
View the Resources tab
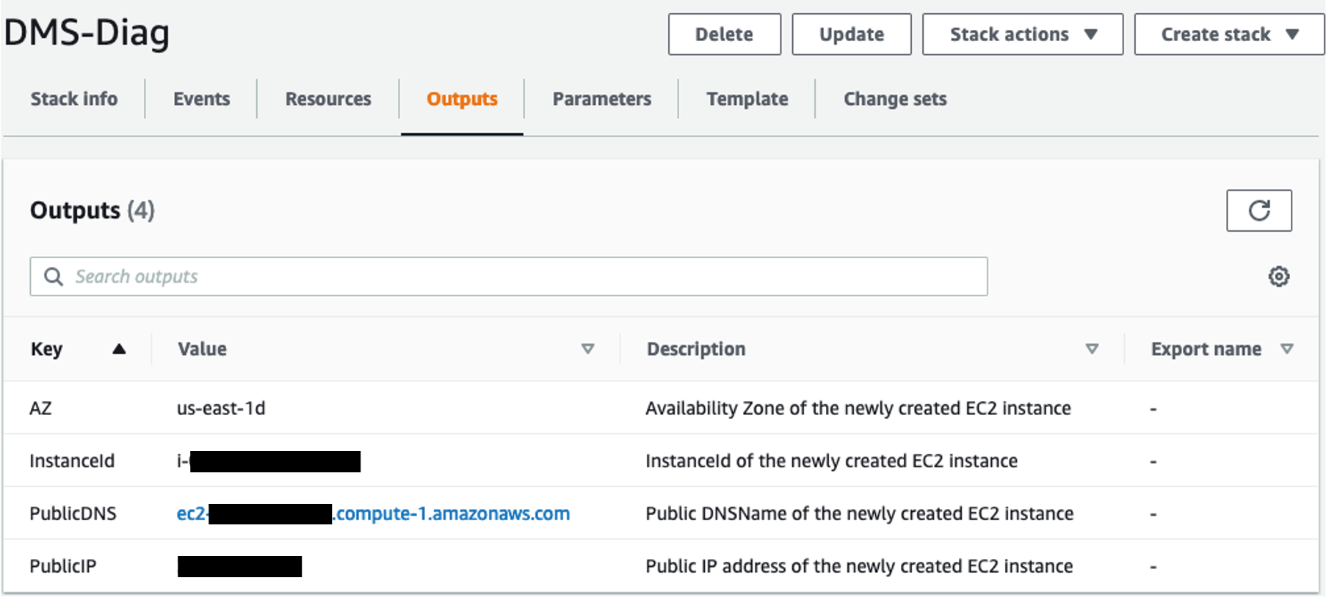(328, 99)
